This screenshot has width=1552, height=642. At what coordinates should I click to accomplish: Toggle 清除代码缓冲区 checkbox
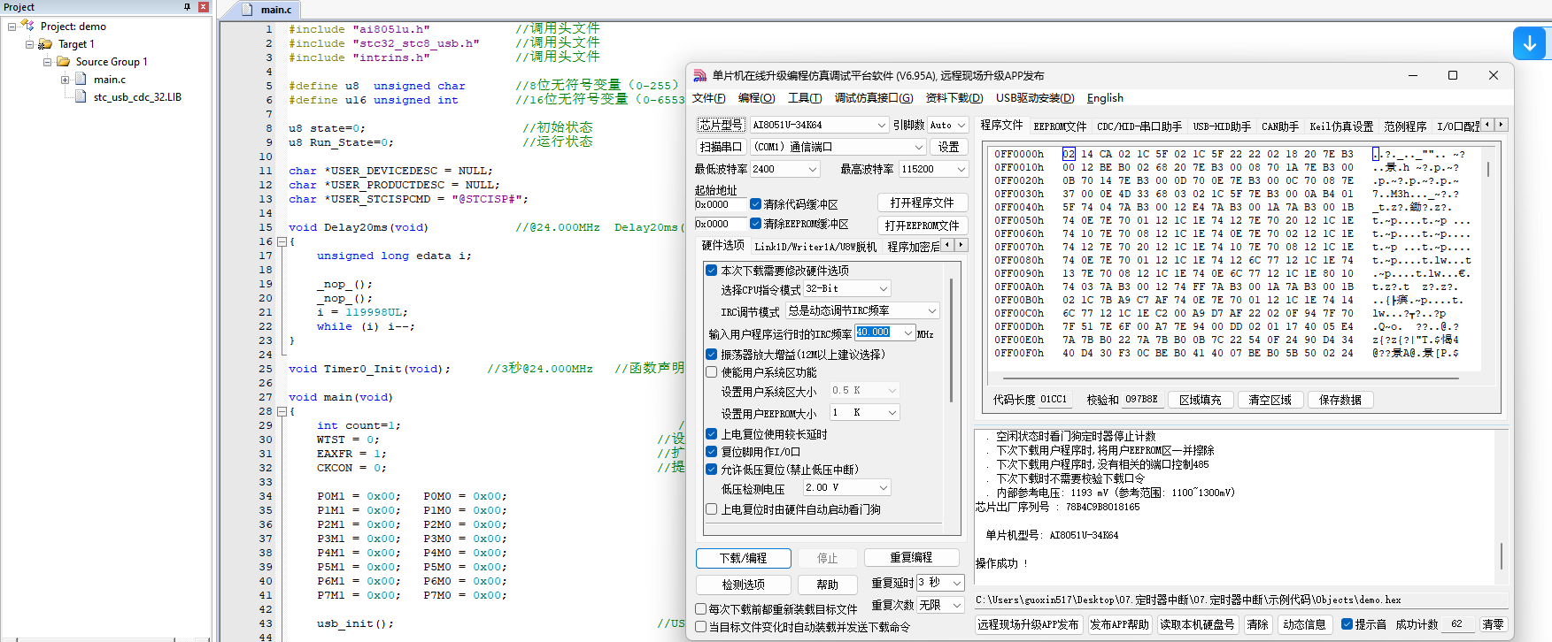pos(755,204)
